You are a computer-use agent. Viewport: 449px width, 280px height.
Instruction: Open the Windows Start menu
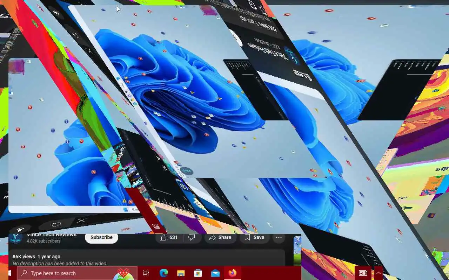(9, 273)
